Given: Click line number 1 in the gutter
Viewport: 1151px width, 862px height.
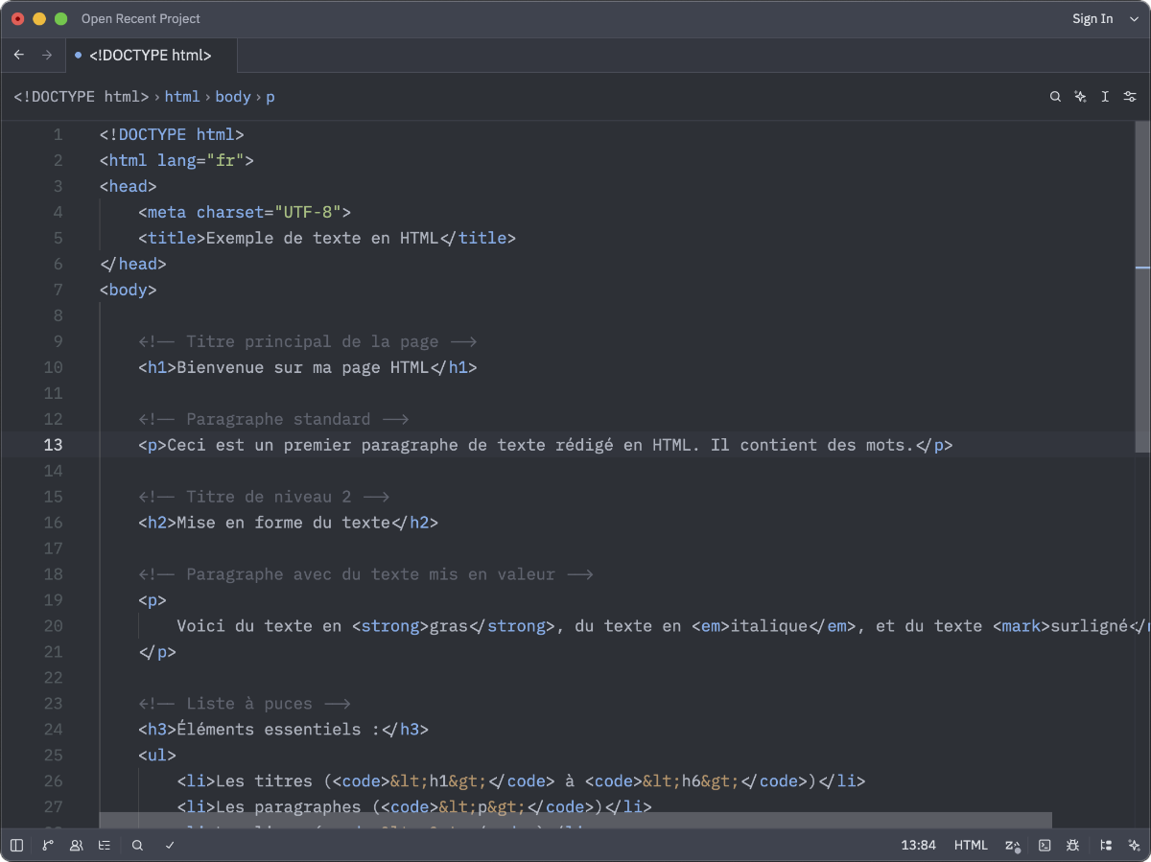Looking at the screenshot, I should (58, 134).
